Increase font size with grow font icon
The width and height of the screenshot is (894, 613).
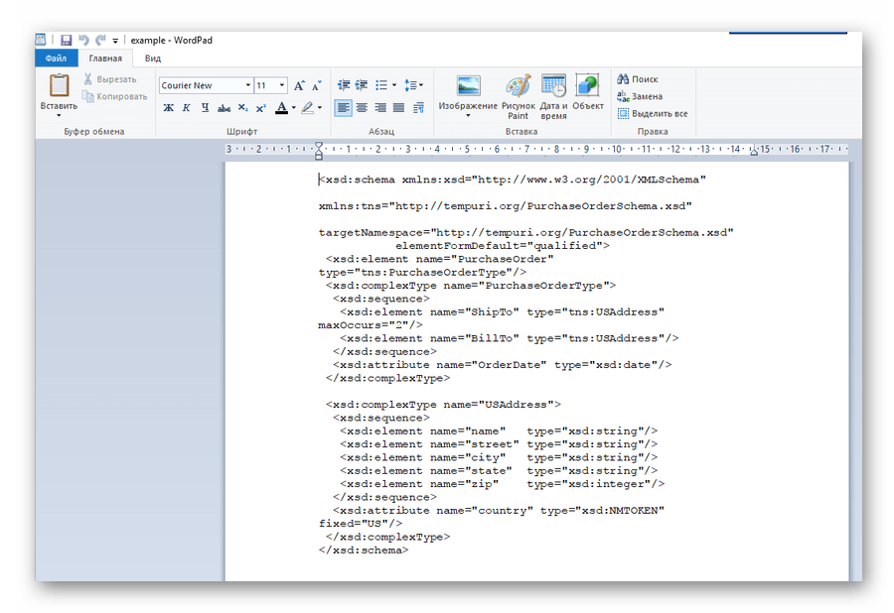300,86
